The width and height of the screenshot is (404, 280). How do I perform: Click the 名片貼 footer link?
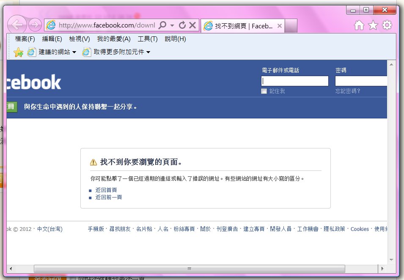click(144, 229)
